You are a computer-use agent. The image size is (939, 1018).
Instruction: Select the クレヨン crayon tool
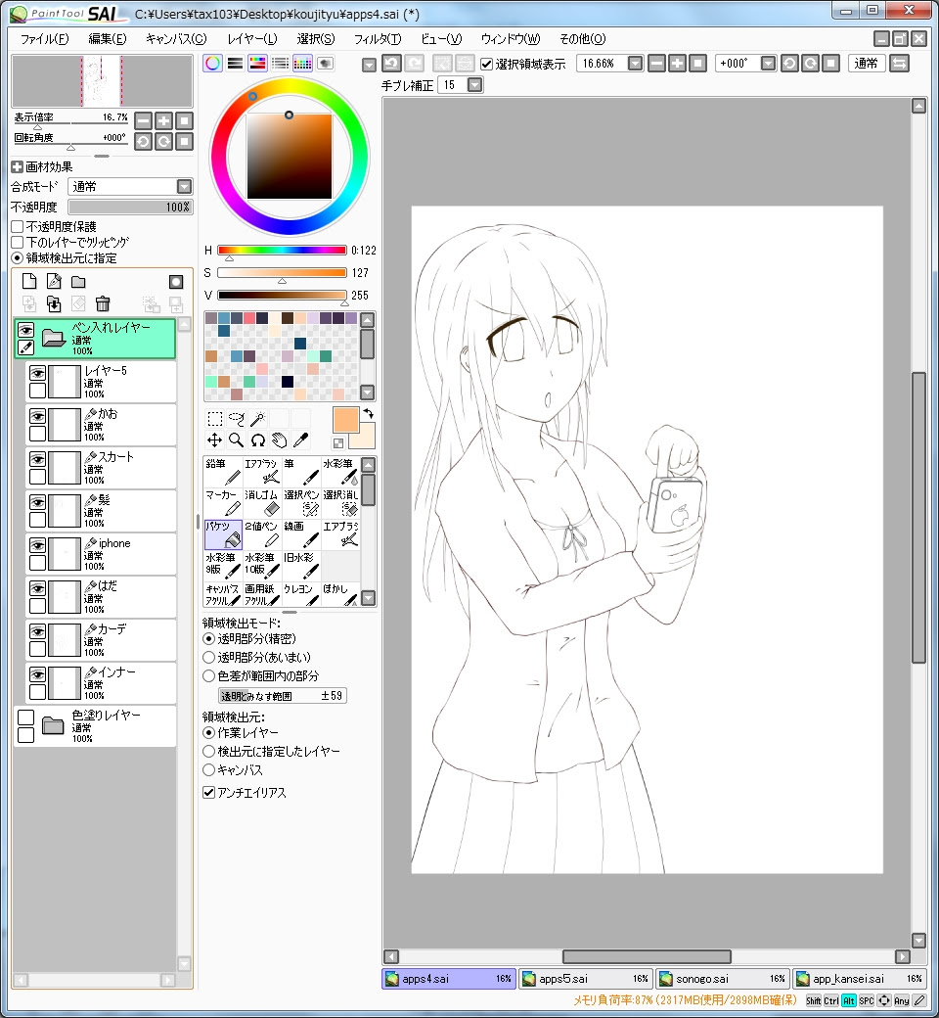301,594
